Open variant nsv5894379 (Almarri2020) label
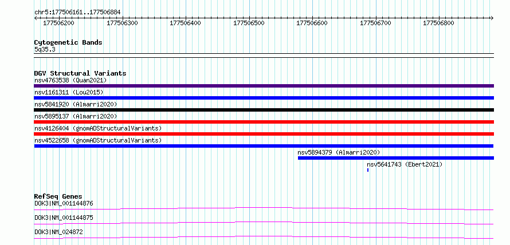The image size is (510, 245). coord(339,152)
